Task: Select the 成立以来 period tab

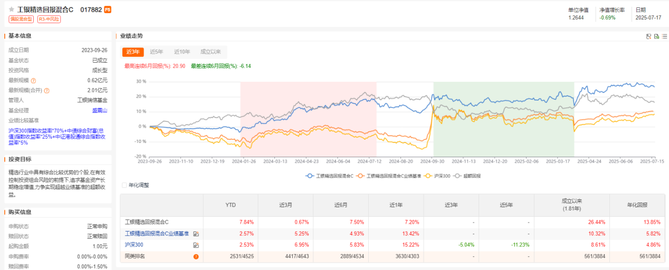Action: tap(211, 52)
